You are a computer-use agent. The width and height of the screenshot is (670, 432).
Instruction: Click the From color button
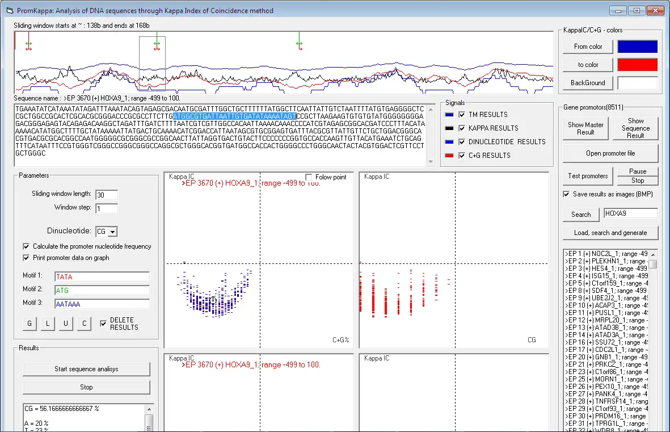(588, 47)
